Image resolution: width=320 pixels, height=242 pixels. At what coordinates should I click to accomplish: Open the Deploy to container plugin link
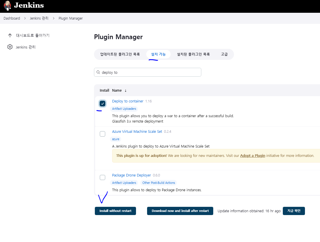click(128, 101)
